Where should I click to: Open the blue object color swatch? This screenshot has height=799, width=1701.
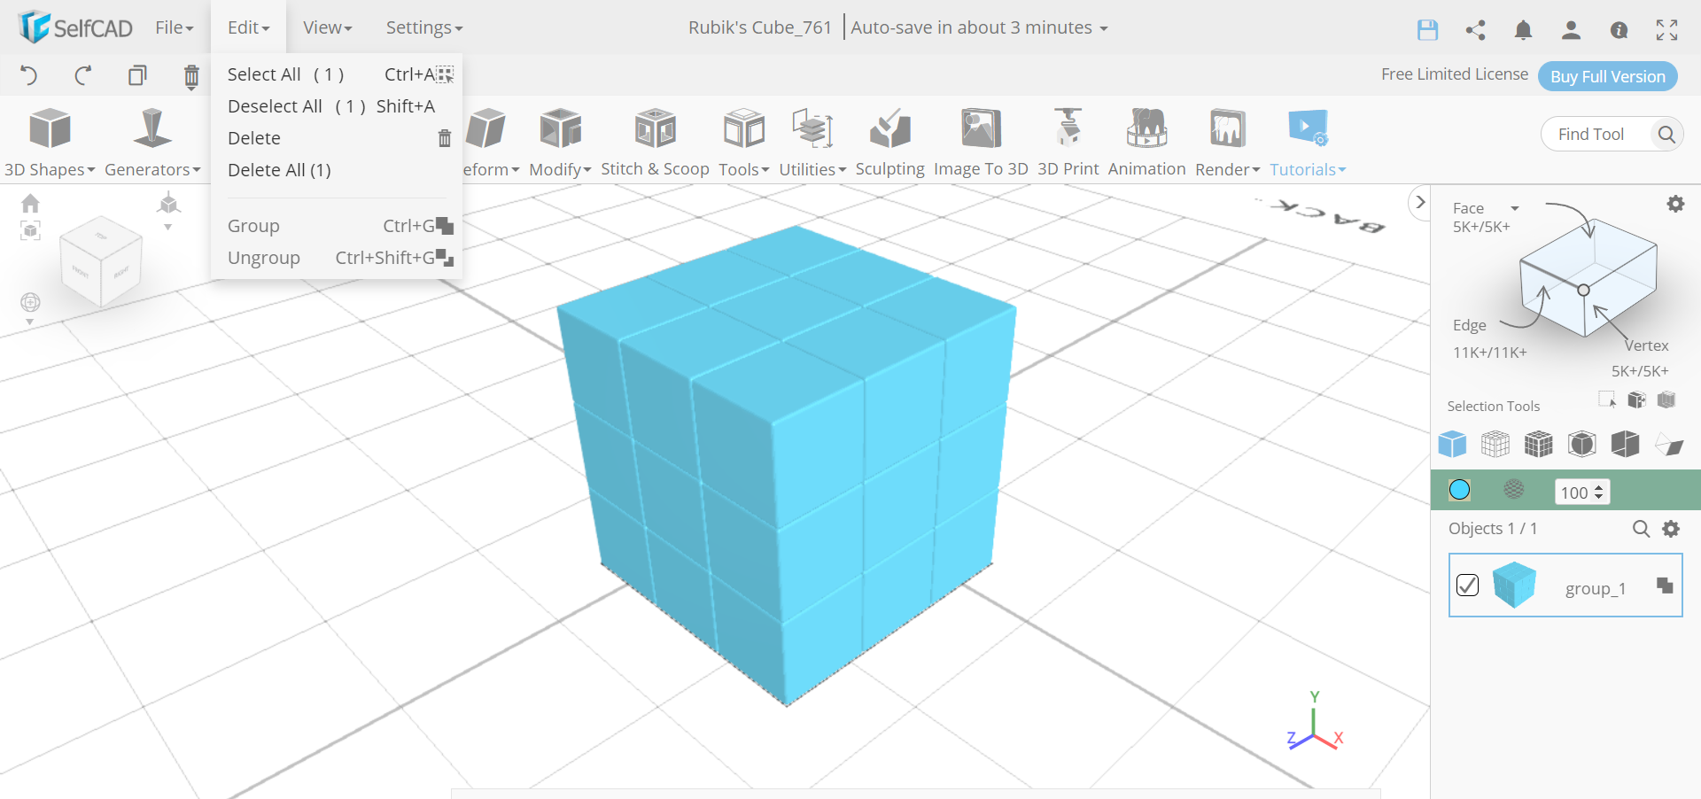(x=1460, y=489)
